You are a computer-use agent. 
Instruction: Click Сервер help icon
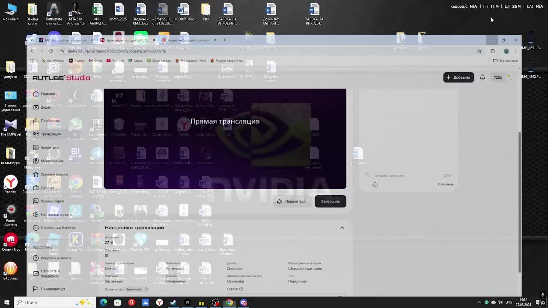tap(242, 289)
